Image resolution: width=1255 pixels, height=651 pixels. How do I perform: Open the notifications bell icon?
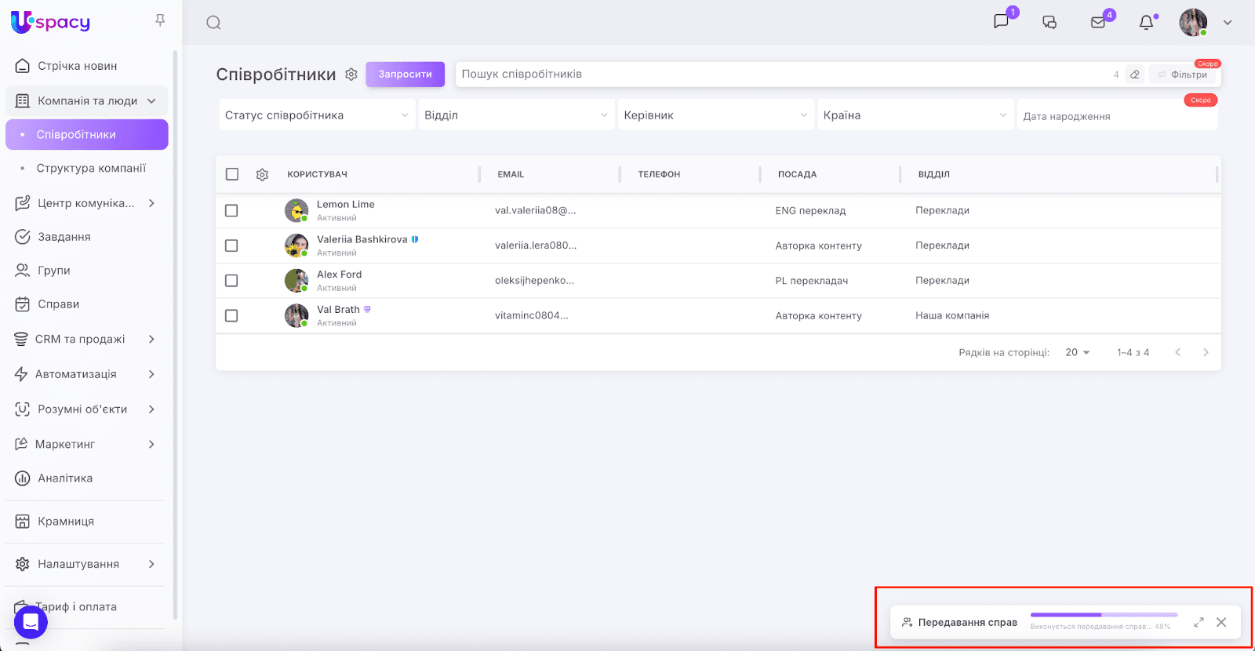coord(1146,23)
